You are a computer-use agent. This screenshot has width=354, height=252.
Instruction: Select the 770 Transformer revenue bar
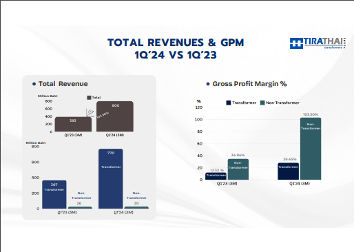pyautogui.click(x=111, y=179)
